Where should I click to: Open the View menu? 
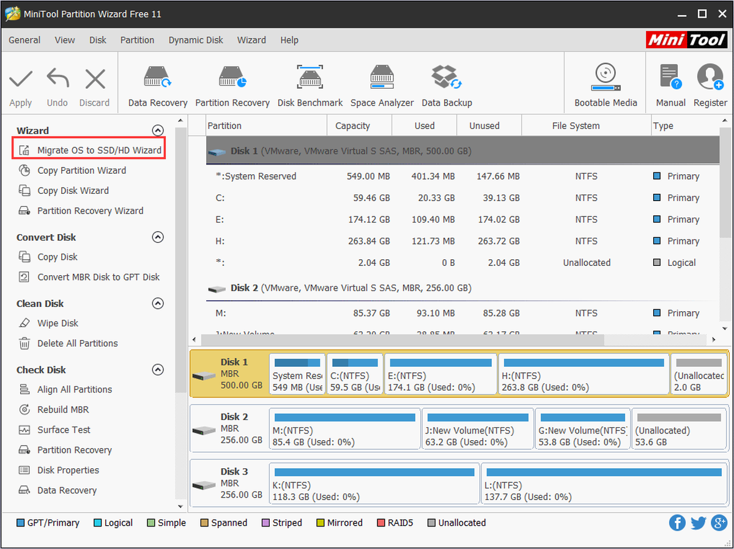tap(65, 40)
